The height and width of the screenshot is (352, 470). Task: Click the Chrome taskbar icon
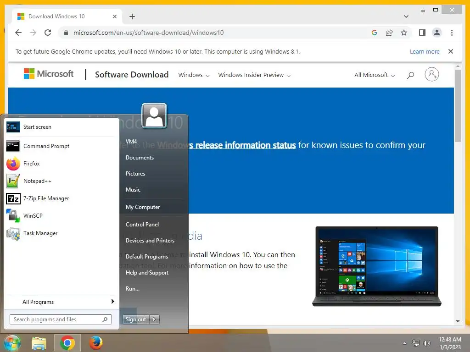pos(67,343)
